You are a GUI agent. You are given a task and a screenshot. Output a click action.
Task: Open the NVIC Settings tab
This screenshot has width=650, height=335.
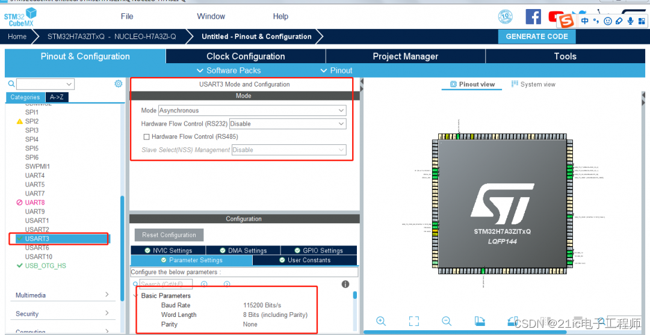pos(168,250)
